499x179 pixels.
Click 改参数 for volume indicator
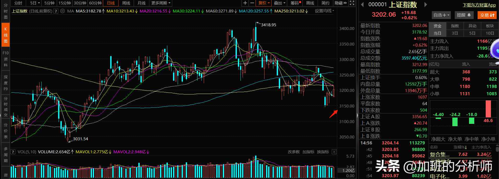click(x=294, y=152)
